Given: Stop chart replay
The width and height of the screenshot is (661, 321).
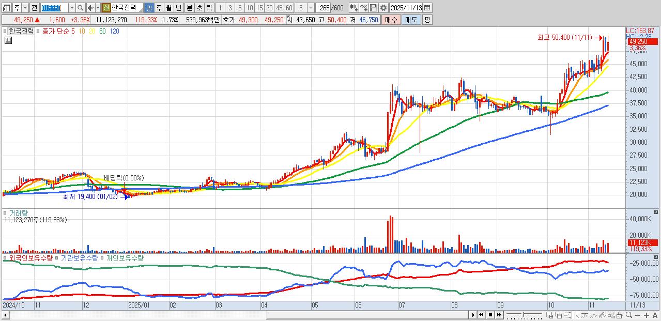Looking at the screenshot, I should point(490,315).
